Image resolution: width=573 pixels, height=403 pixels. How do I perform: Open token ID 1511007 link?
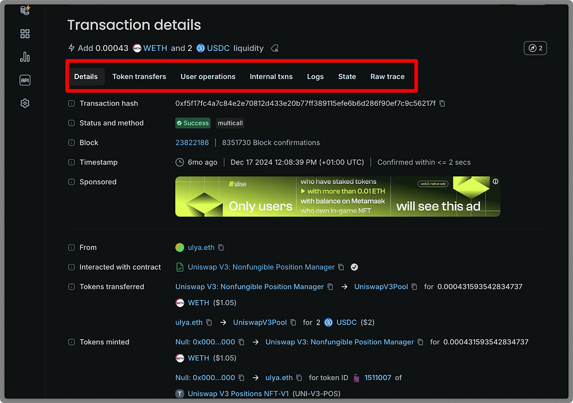[378, 378]
